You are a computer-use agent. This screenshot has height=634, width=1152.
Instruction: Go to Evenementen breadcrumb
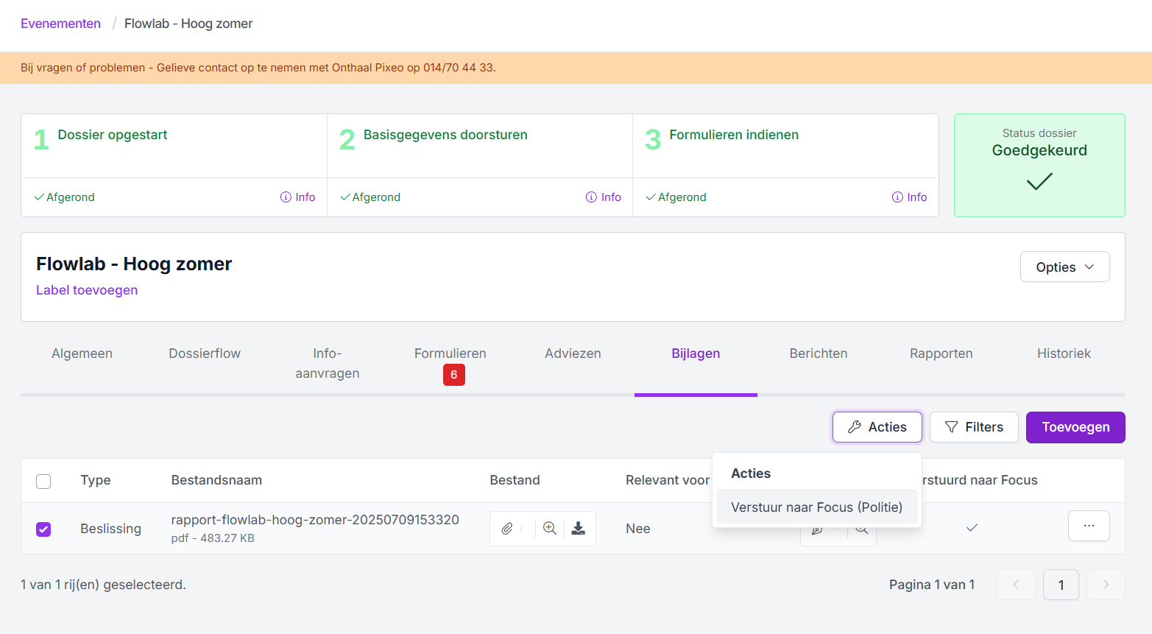60,24
